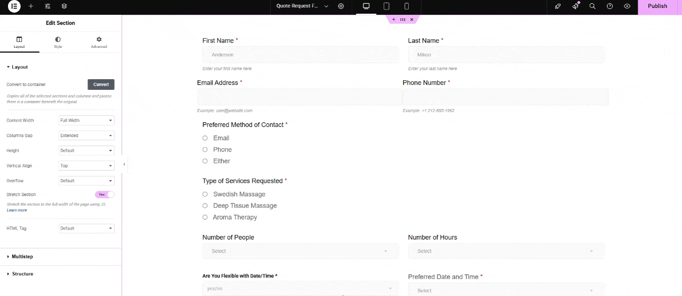Open the Finder search icon
This screenshot has height=296, width=682.
[592, 6]
